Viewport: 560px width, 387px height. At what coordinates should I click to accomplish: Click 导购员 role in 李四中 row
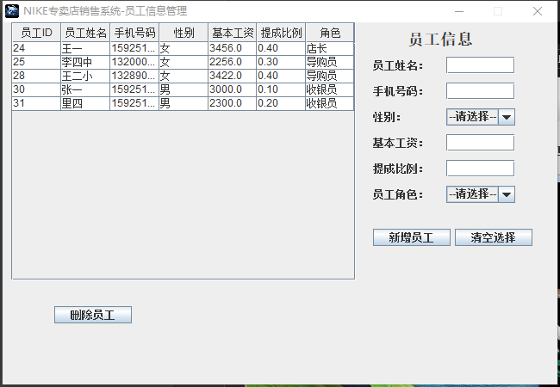pos(330,62)
